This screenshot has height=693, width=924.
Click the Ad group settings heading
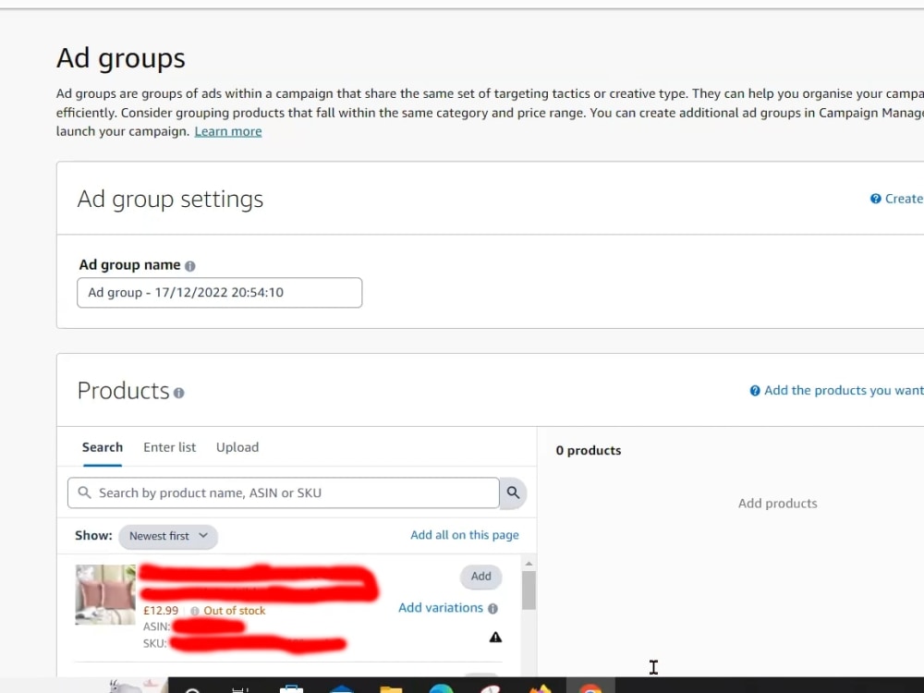click(x=170, y=200)
